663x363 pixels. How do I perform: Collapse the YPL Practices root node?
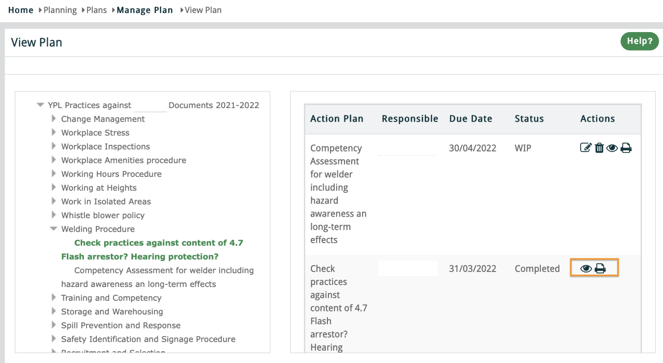pyautogui.click(x=40, y=105)
